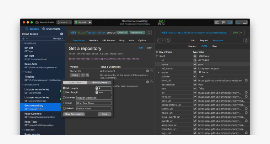The height and width of the screenshot is (144, 270).
Task: Click the minus icon on the second variable row
Action: [151, 82]
